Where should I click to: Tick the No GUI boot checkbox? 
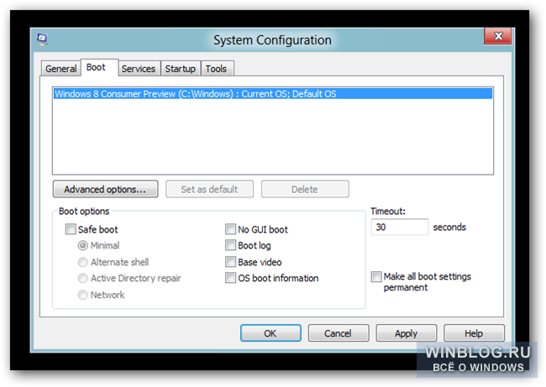click(x=230, y=229)
